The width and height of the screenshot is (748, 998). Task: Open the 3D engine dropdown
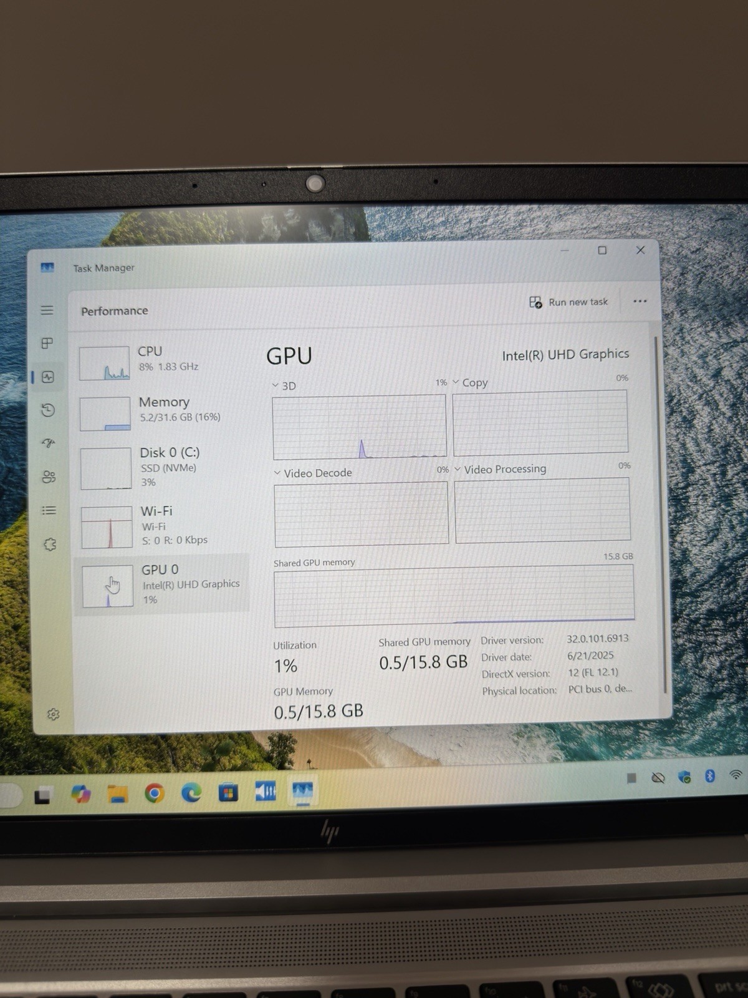pyautogui.click(x=284, y=386)
